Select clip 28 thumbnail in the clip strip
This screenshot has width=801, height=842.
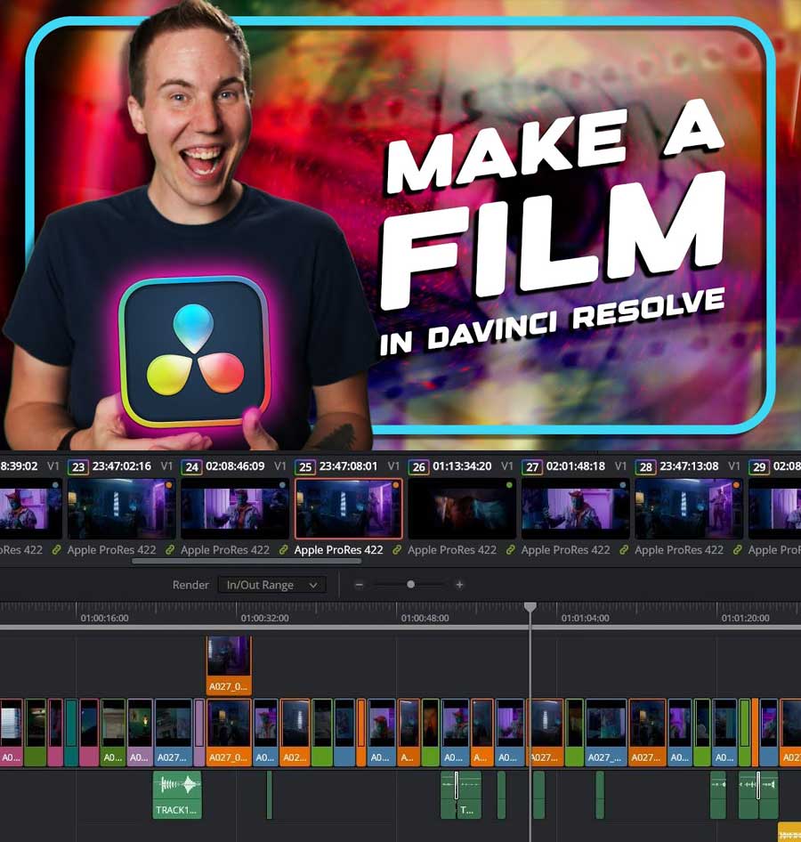click(x=689, y=508)
